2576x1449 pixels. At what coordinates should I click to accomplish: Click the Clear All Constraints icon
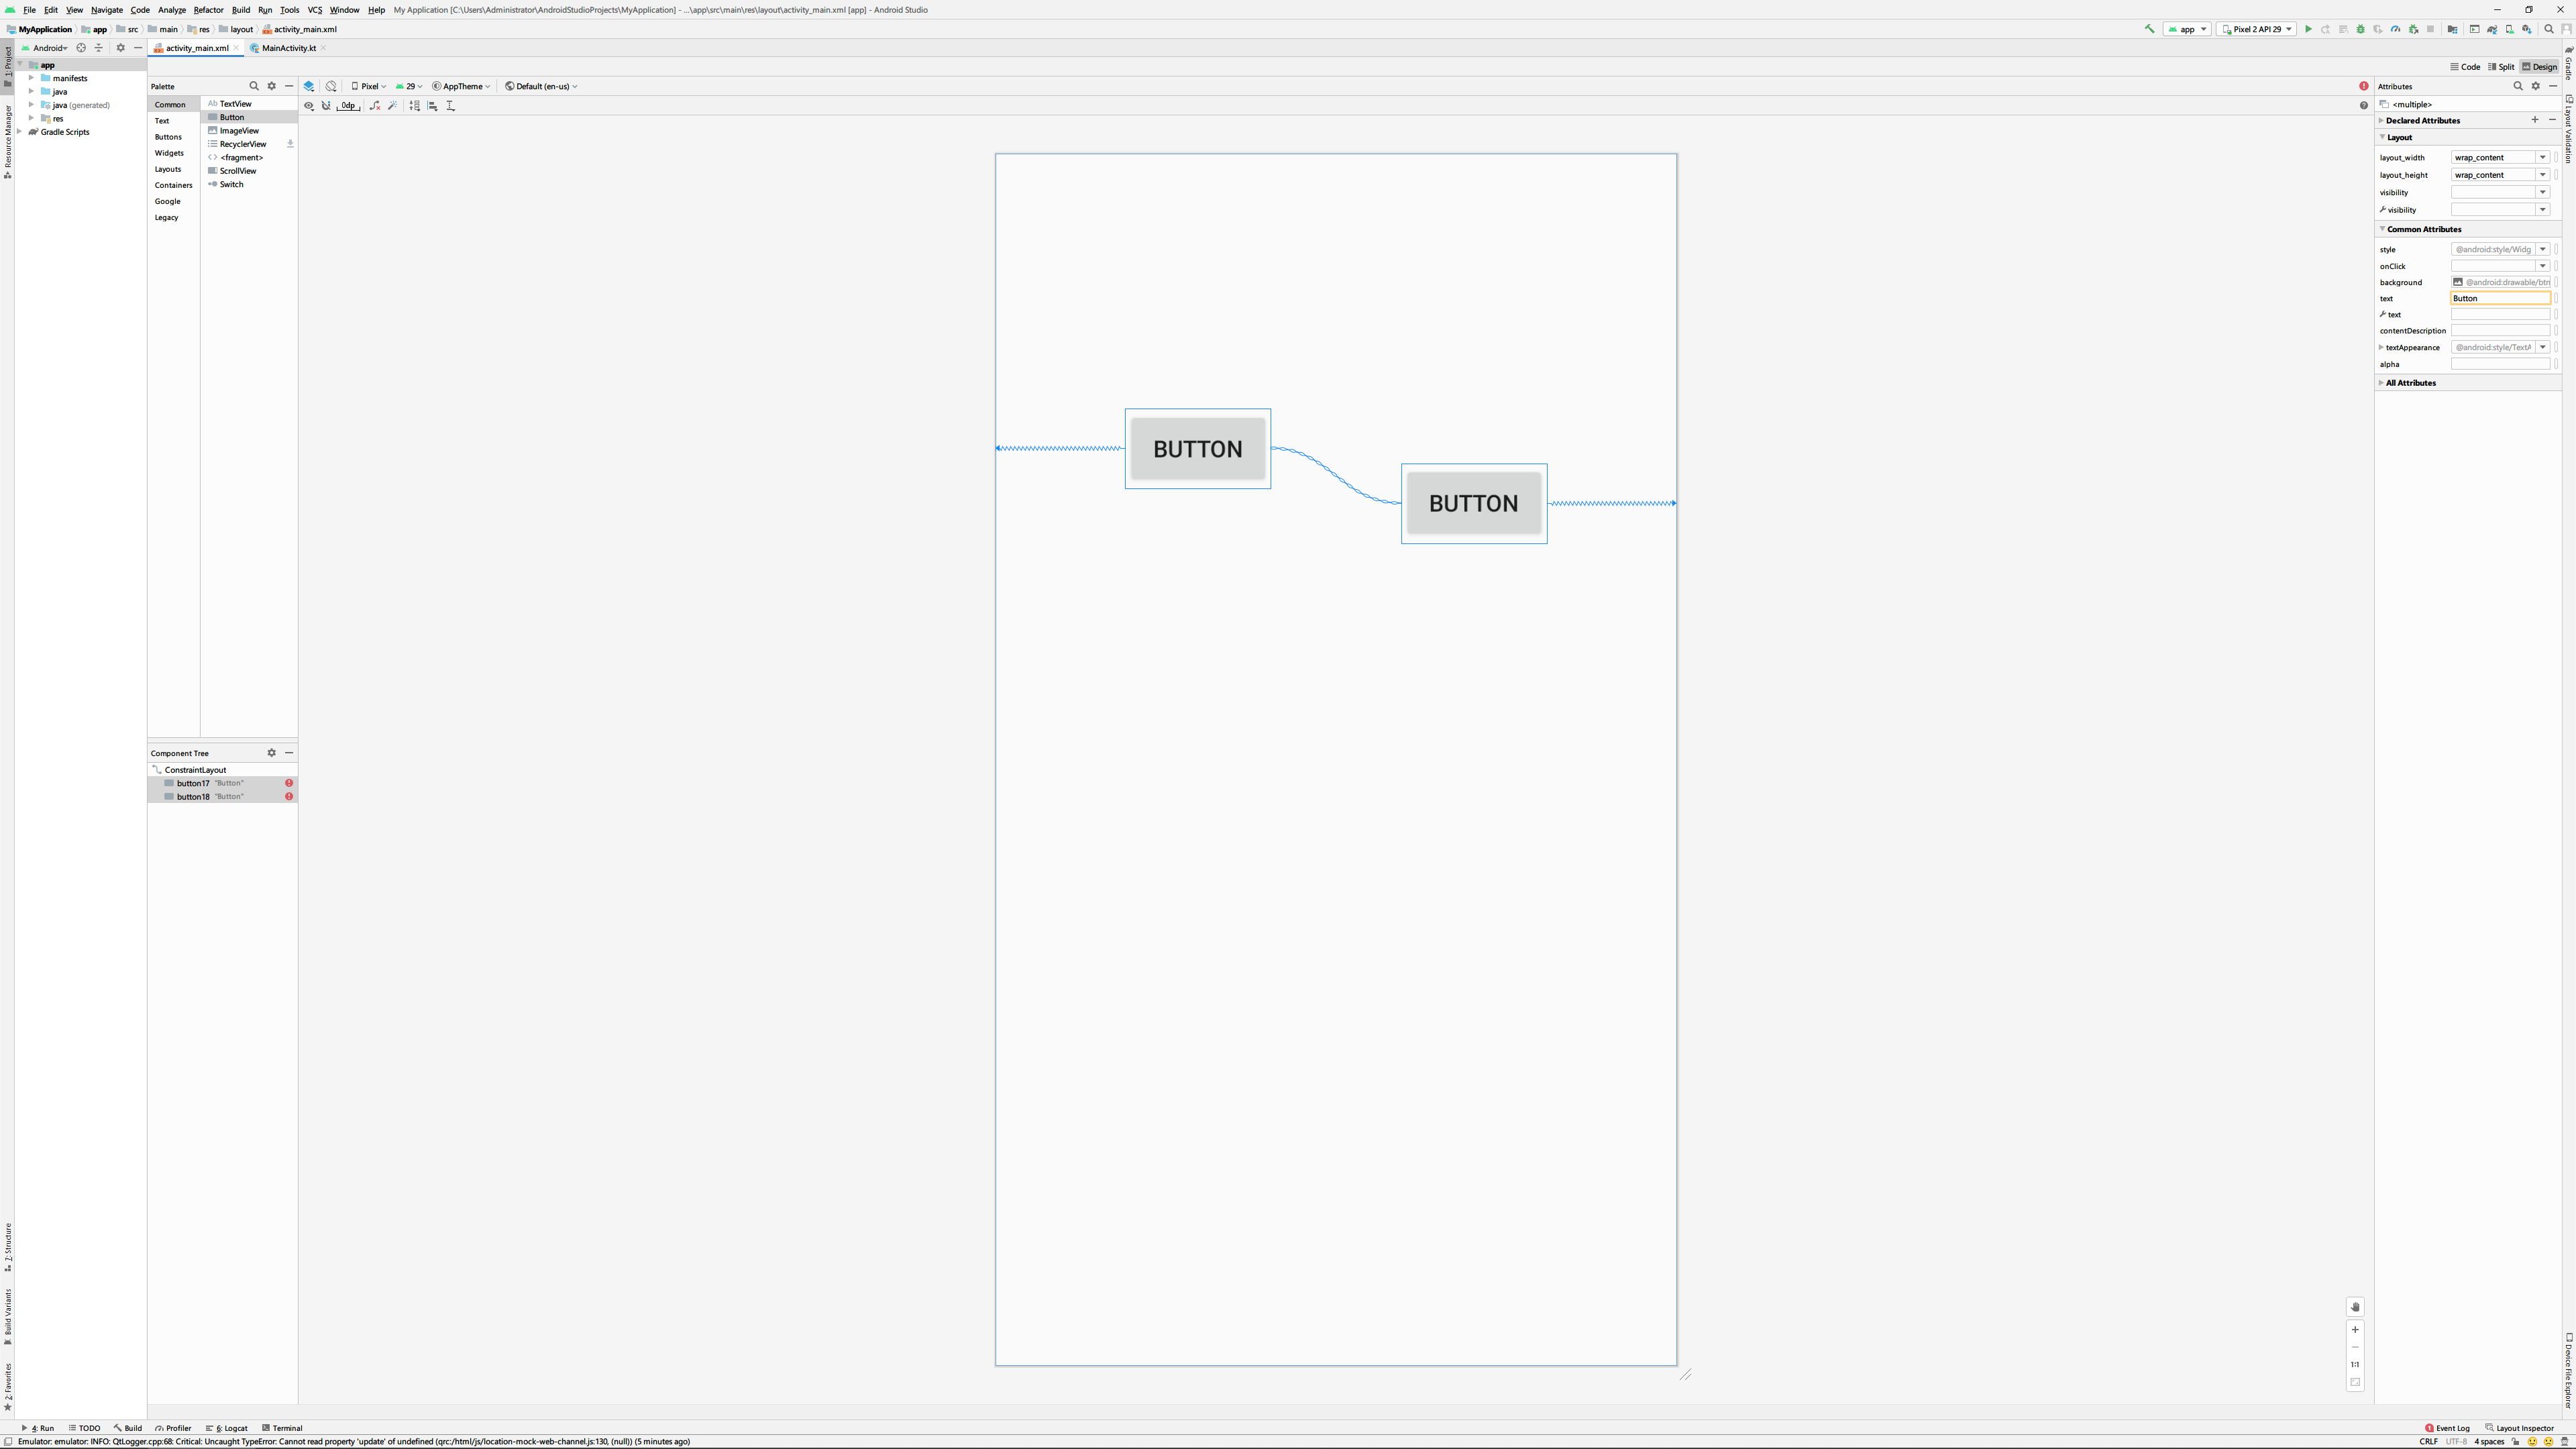pos(375,105)
